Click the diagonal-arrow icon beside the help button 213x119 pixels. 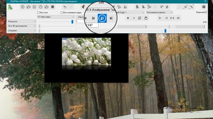click(192, 7)
